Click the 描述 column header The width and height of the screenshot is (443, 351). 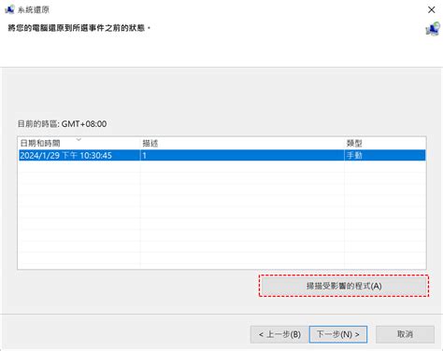tap(243, 143)
